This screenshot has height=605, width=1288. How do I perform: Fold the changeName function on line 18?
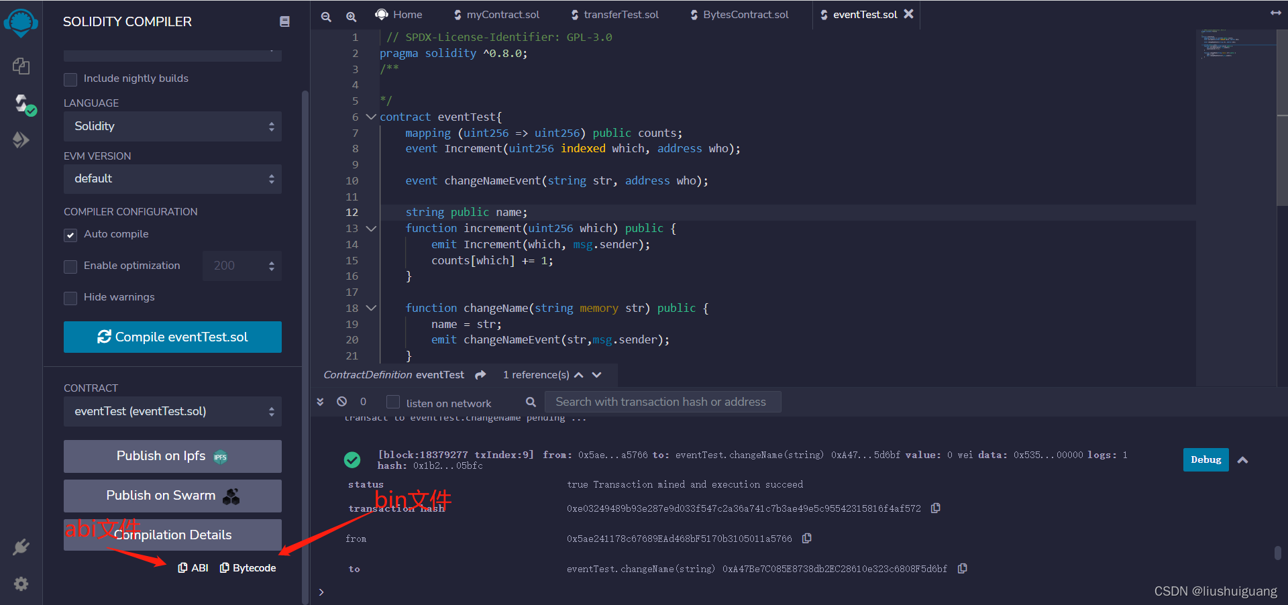point(371,308)
